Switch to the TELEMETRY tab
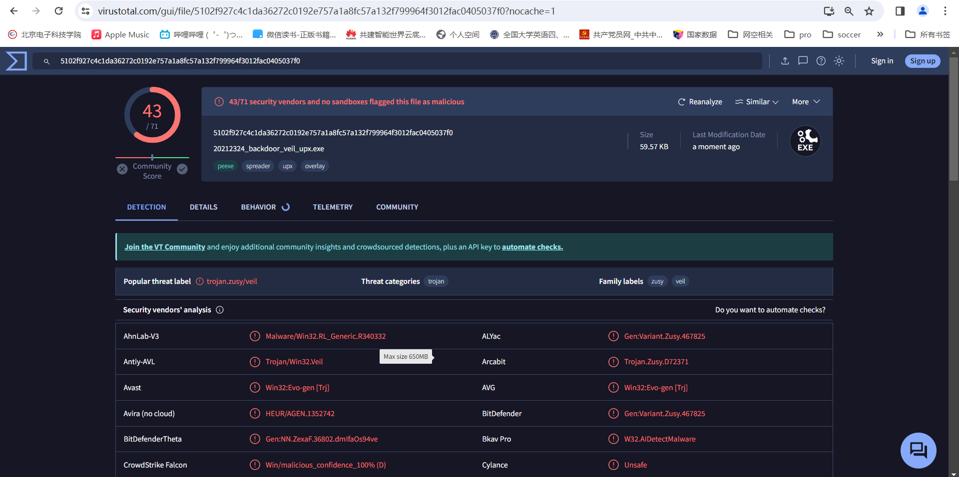 (x=333, y=207)
